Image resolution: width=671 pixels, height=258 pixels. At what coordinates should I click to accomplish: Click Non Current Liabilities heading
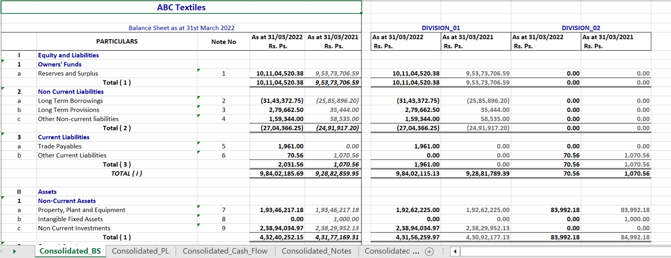click(x=71, y=92)
